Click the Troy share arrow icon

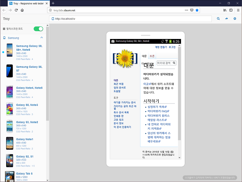pyautogui.click(x=227, y=19)
